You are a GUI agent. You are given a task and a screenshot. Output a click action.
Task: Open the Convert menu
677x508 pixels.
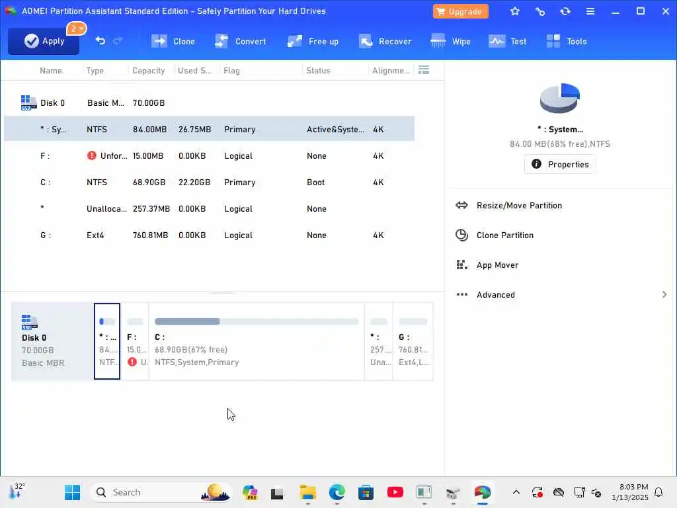[240, 42]
